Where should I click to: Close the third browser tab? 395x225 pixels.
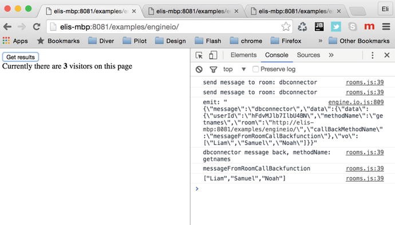[339, 11]
